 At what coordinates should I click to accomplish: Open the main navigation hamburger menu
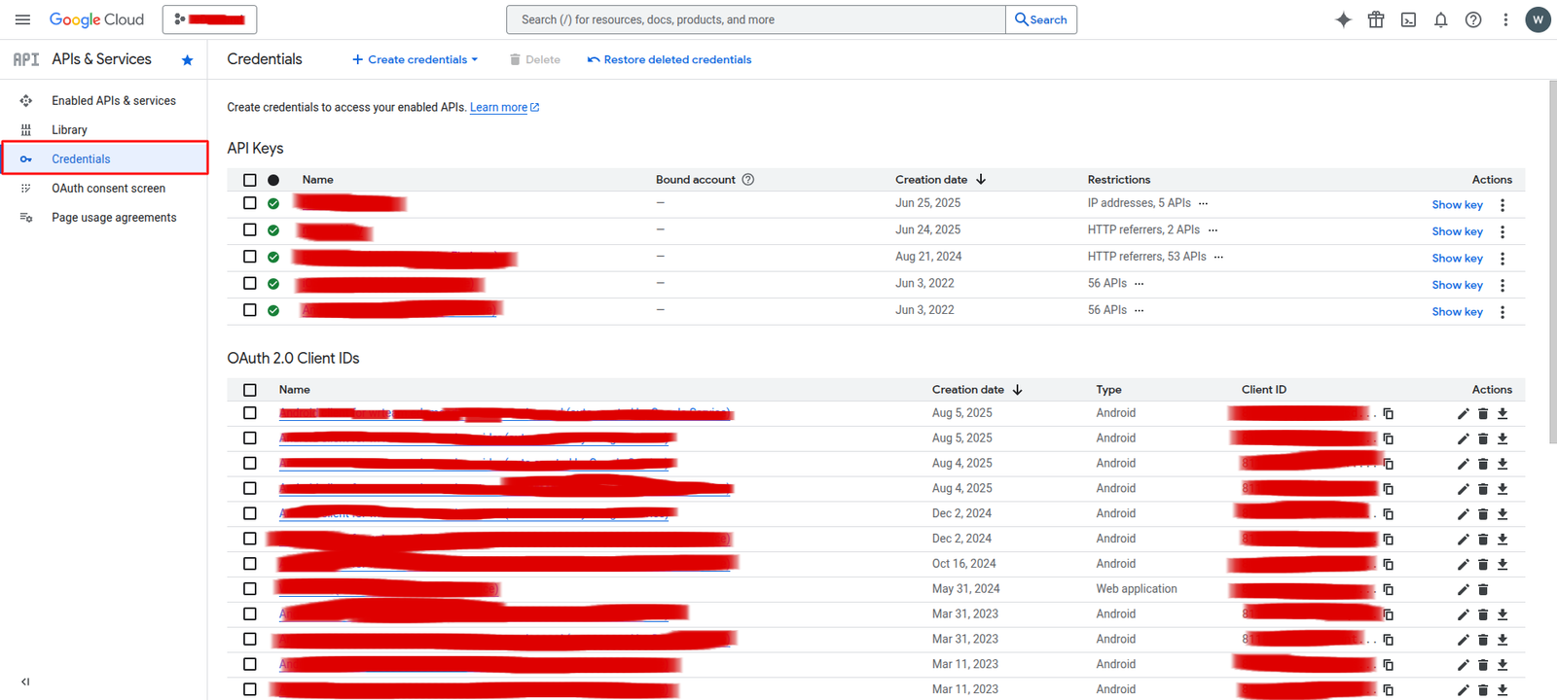click(22, 19)
